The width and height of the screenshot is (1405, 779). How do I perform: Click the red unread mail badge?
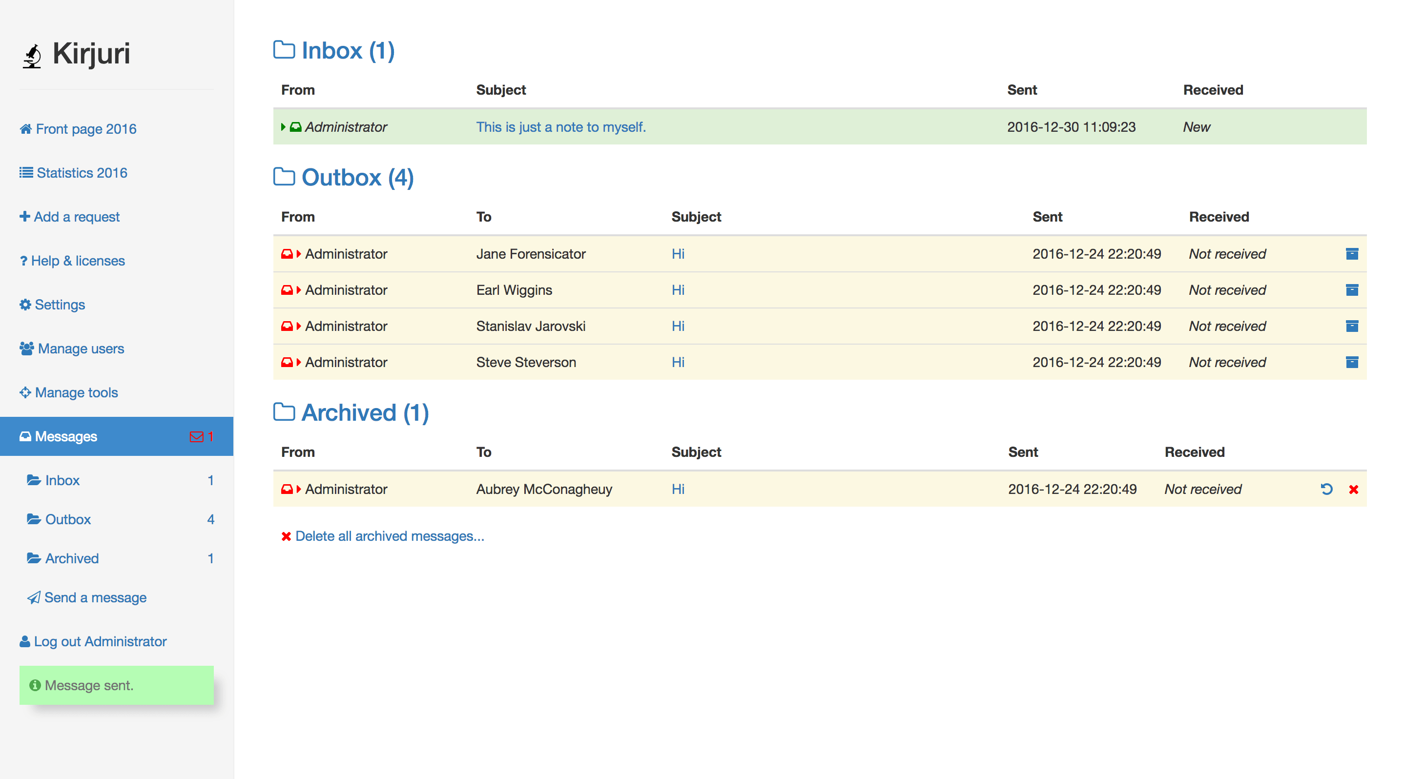[201, 437]
